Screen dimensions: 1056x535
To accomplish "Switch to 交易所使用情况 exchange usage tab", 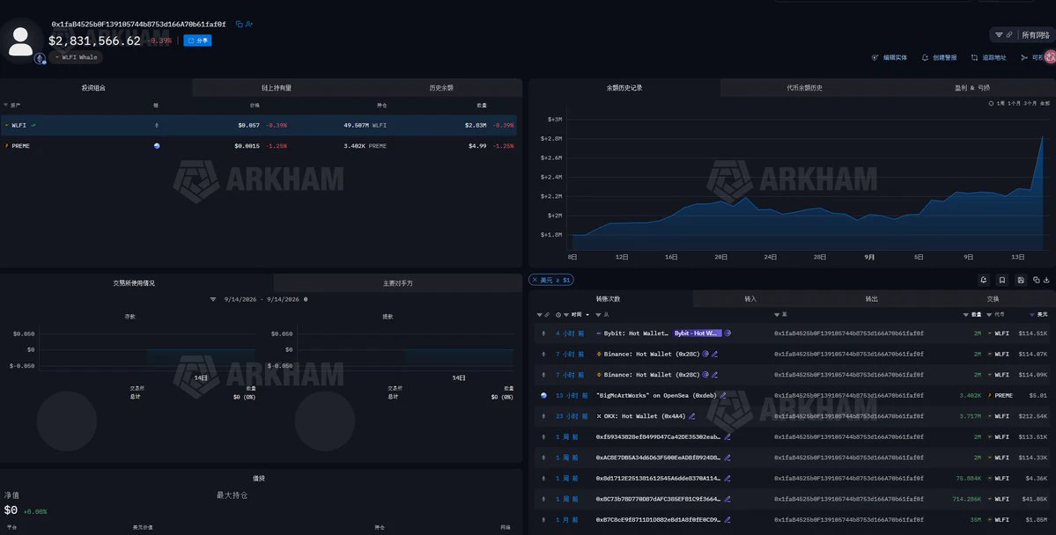I will pos(134,283).
